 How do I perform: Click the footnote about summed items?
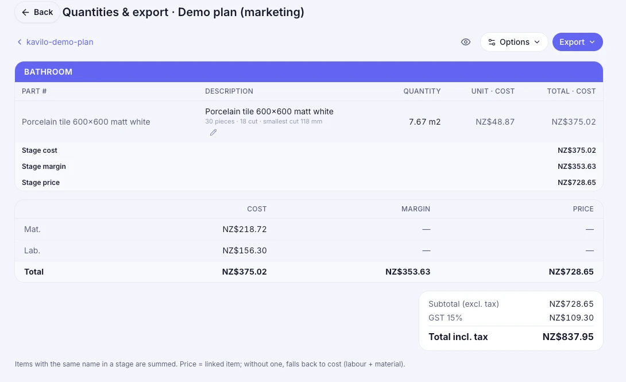click(x=210, y=364)
